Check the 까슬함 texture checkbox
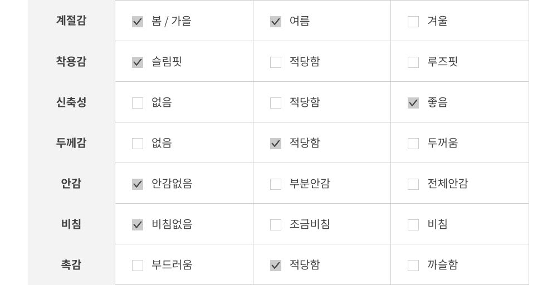The width and height of the screenshot is (557, 285). pos(413,266)
